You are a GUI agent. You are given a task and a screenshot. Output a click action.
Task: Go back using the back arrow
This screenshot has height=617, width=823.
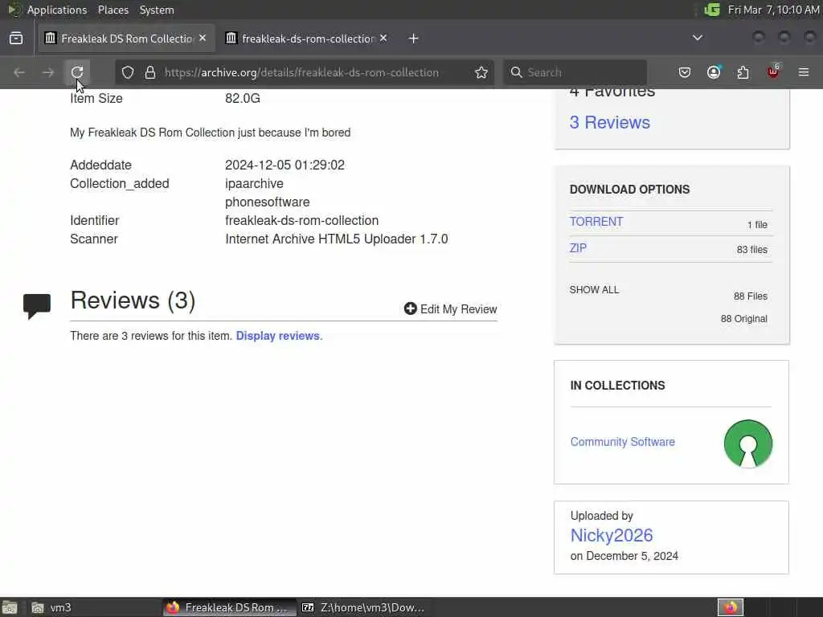pos(19,72)
